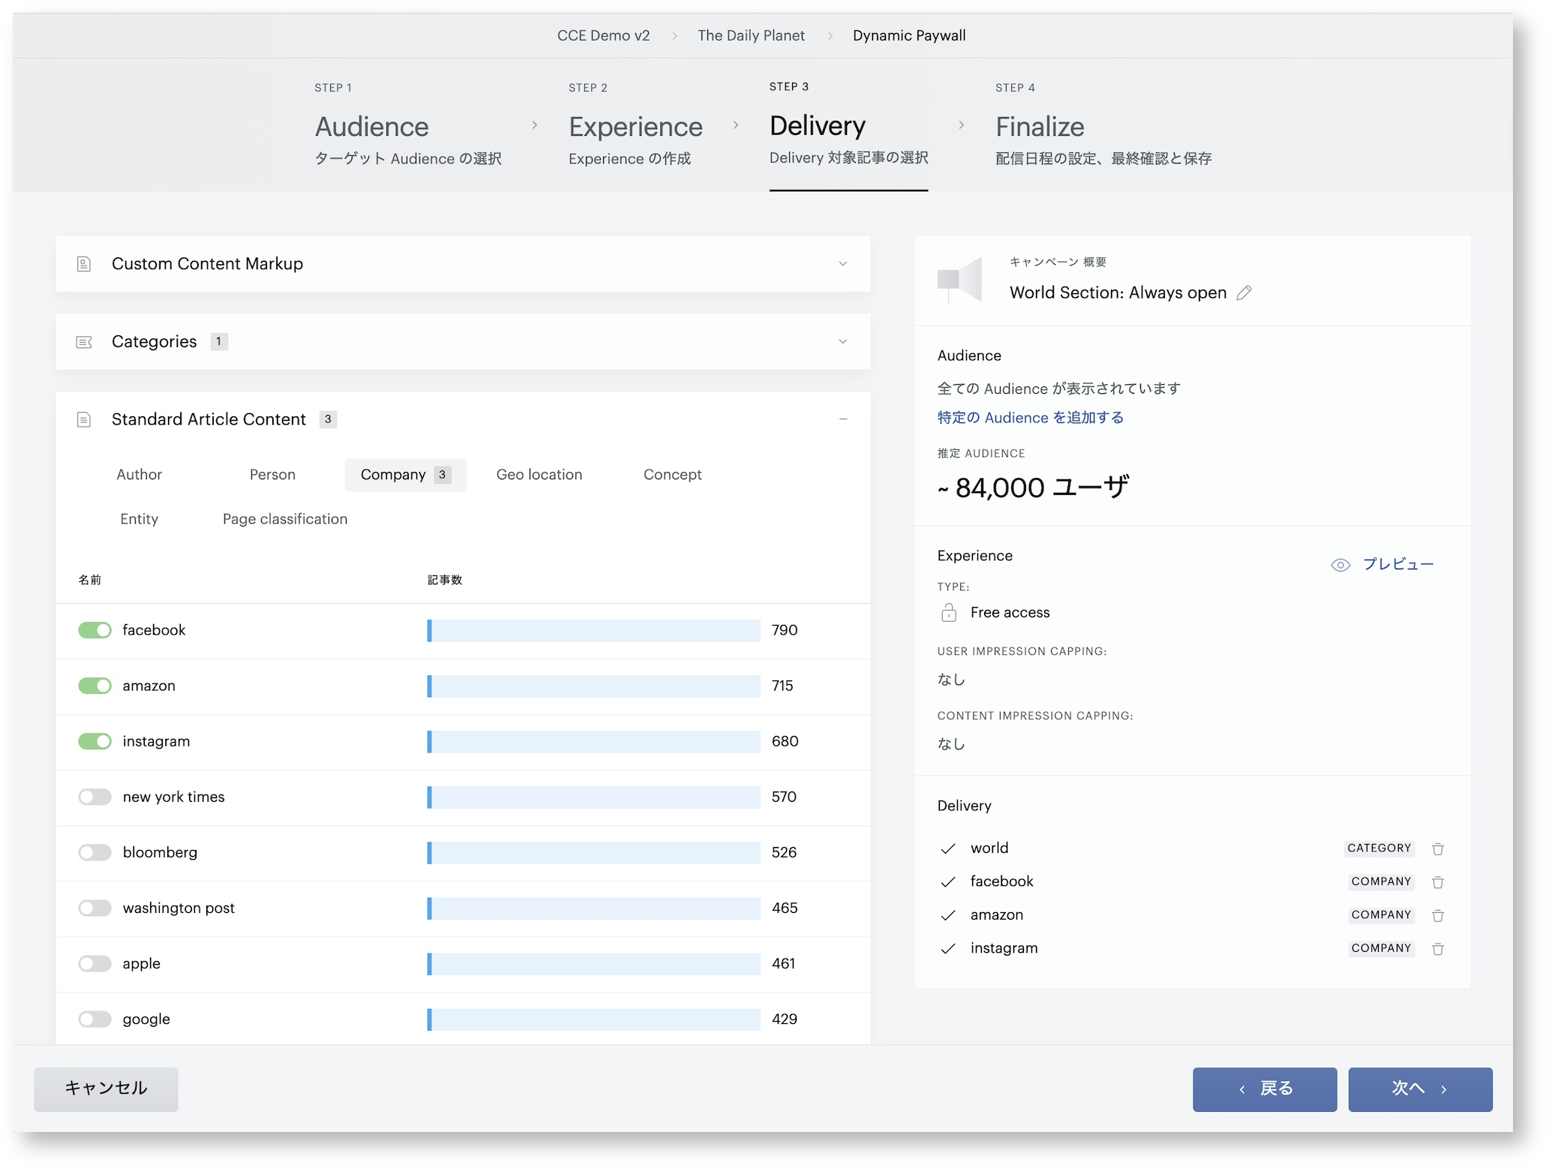
Task: Click the Free access lock icon
Action: [948, 613]
